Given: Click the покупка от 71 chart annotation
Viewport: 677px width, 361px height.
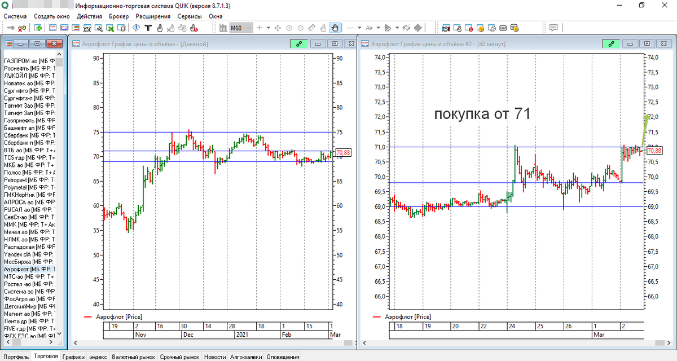Looking at the screenshot, I should tap(482, 114).
